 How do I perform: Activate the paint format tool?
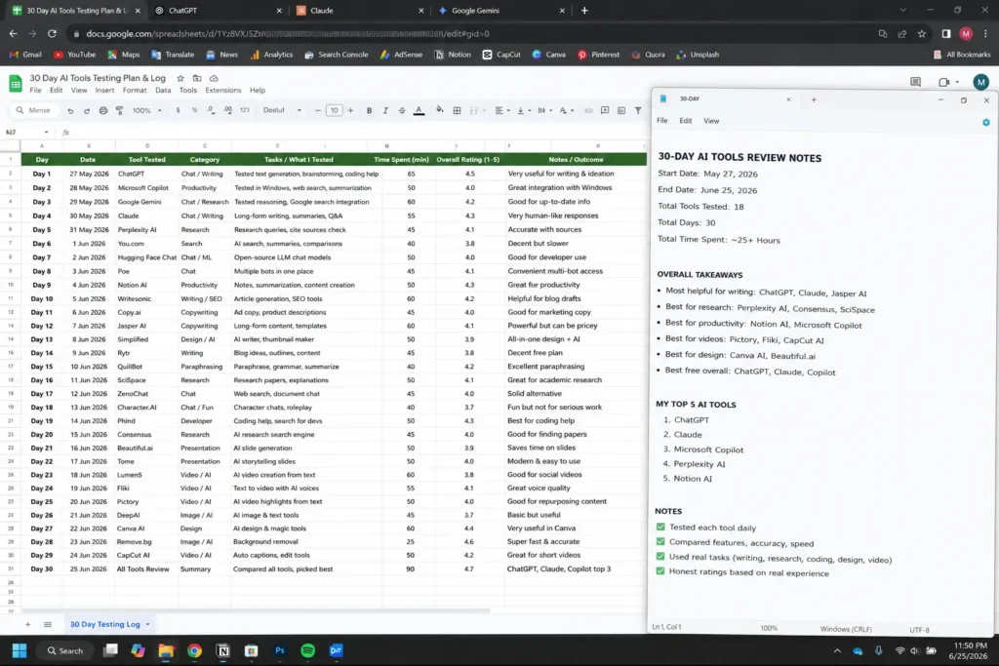[119, 111]
